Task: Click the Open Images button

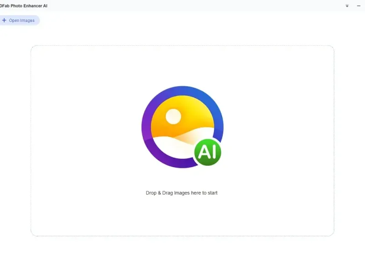Action: tap(19, 20)
